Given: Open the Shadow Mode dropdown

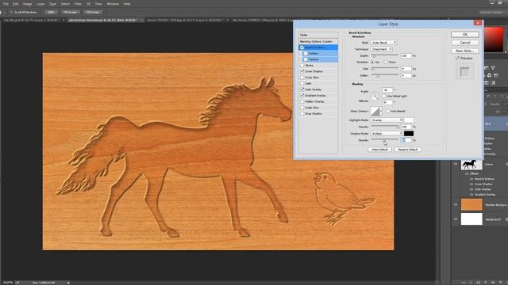Looking at the screenshot, I should tap(387, 134).
